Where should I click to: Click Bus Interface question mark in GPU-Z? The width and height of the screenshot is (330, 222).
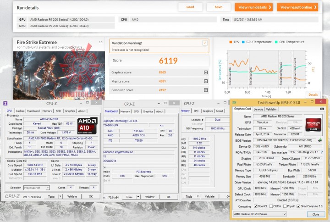322,152
